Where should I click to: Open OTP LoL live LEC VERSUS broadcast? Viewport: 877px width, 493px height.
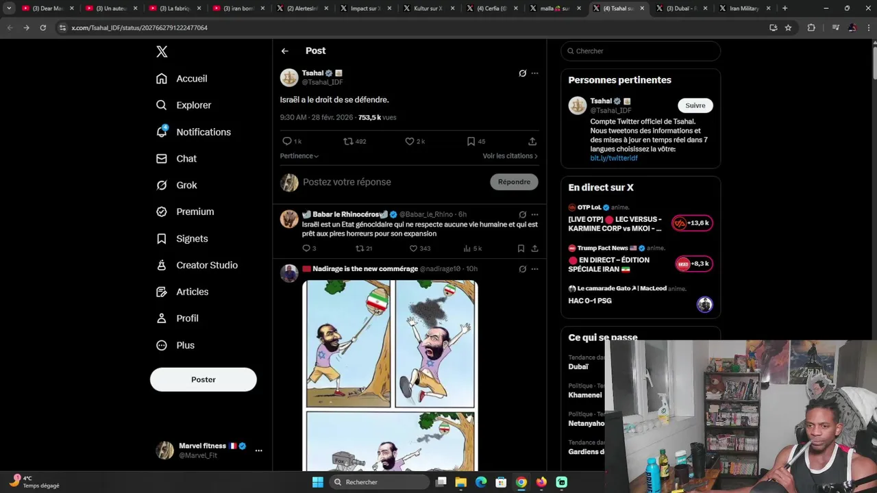[x=641, y=218]
